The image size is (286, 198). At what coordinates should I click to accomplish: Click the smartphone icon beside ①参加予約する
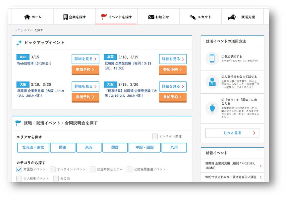point(212,59)
